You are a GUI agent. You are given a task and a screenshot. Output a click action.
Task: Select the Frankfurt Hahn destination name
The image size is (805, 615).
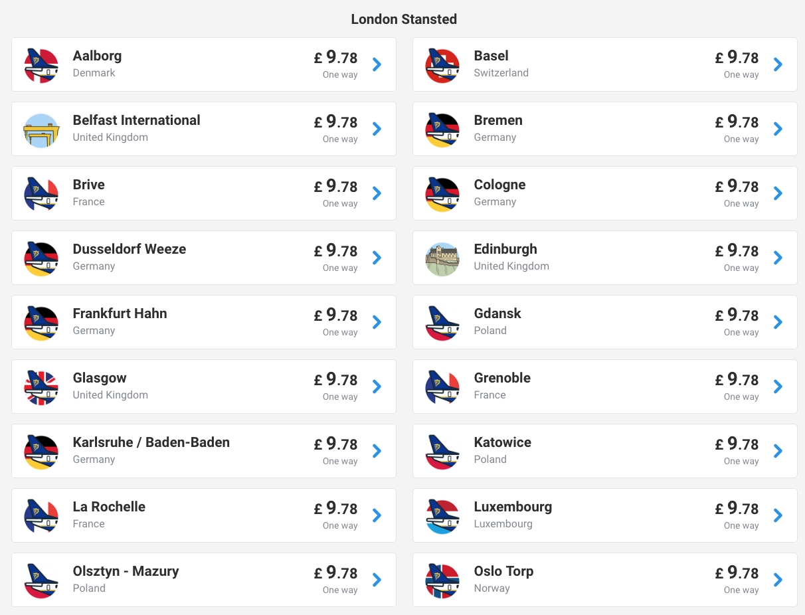point(120,313)
